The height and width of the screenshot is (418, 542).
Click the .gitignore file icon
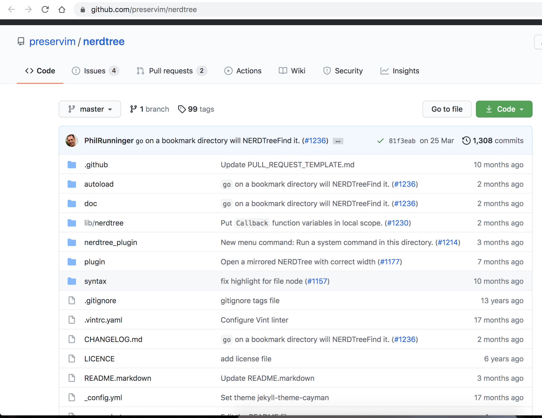click(72, 301)
